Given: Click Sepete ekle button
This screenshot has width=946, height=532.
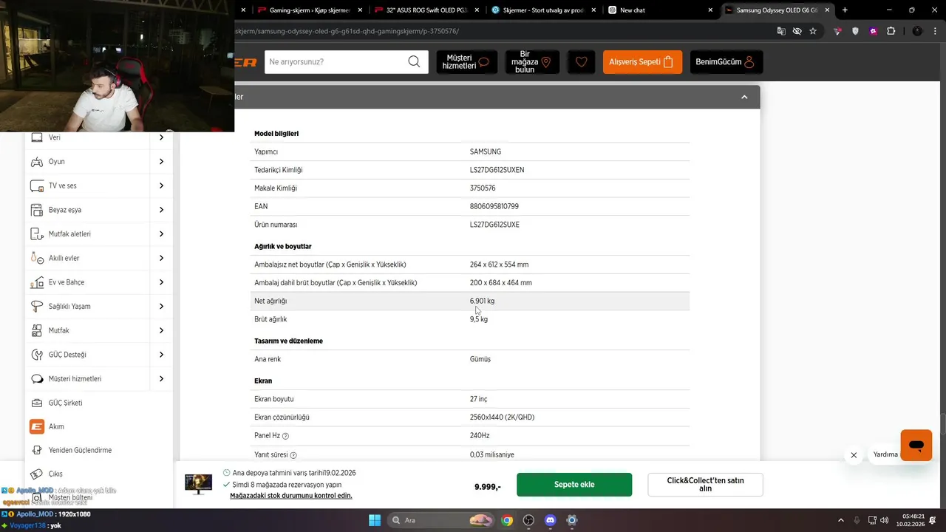Looking at the screenshot, I should (x=574, y=485).
